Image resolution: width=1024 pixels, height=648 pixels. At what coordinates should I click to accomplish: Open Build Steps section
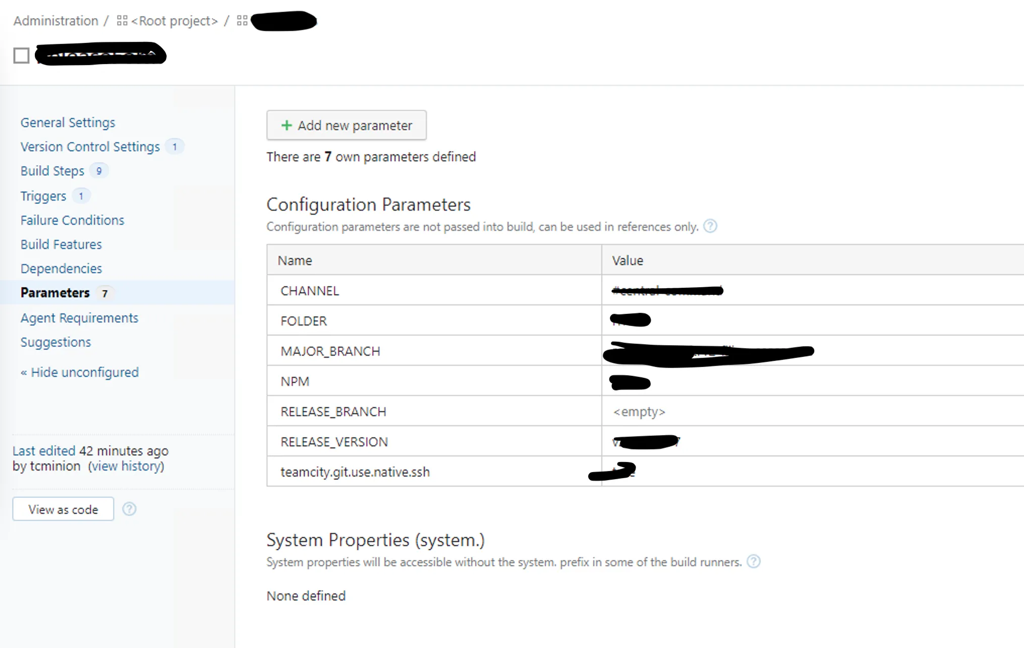pos(52,171)
